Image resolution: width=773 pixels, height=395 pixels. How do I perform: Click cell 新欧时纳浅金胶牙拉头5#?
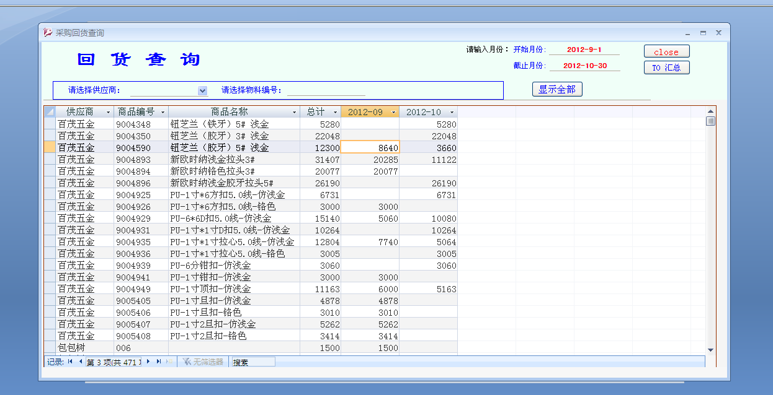tap(234, 183)
